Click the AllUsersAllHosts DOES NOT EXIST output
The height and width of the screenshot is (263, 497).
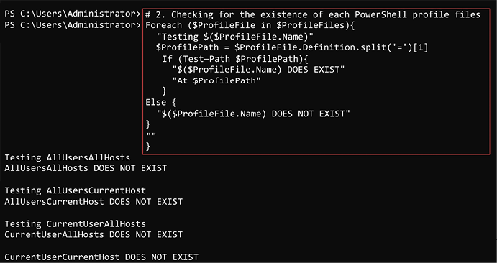coord(86,168)
